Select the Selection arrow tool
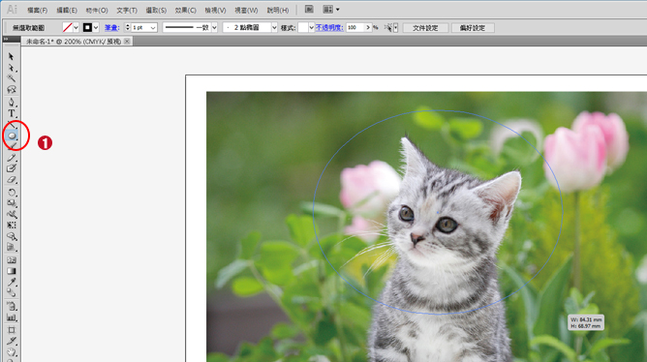Viewport: 647px width, 362px height. 12,56
